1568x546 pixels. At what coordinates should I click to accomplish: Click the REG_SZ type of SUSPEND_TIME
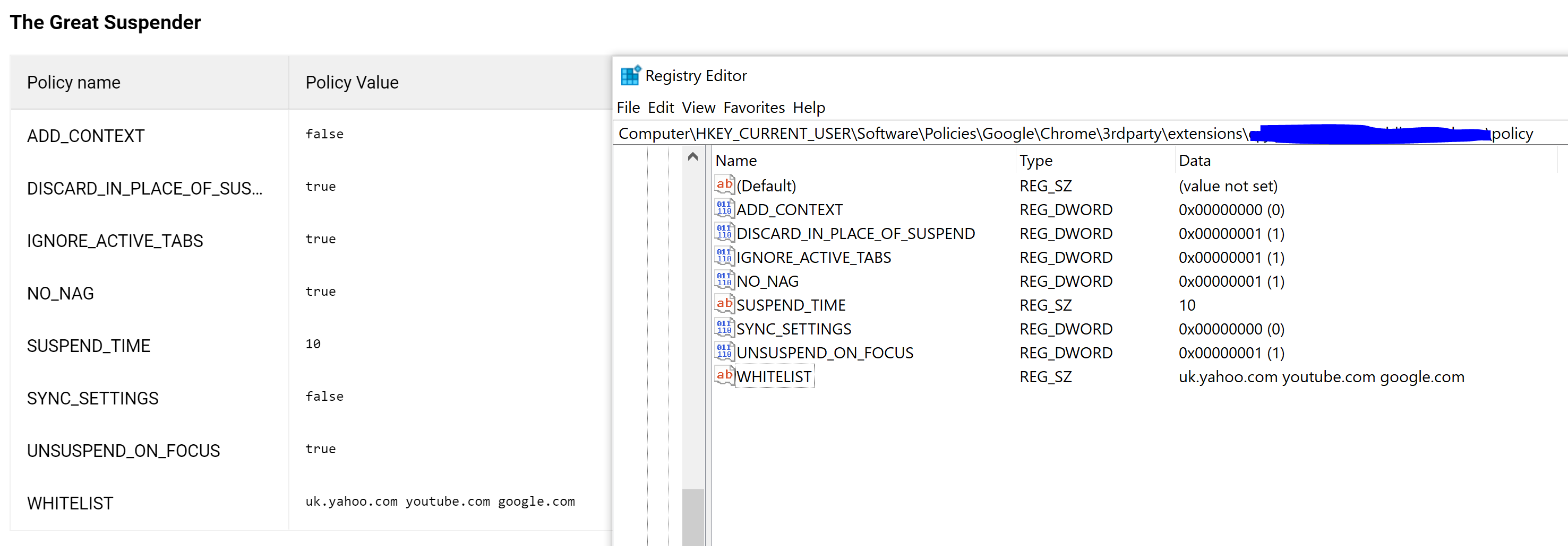[1046, 305]
